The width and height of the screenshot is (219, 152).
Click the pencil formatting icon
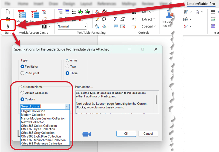97,19
